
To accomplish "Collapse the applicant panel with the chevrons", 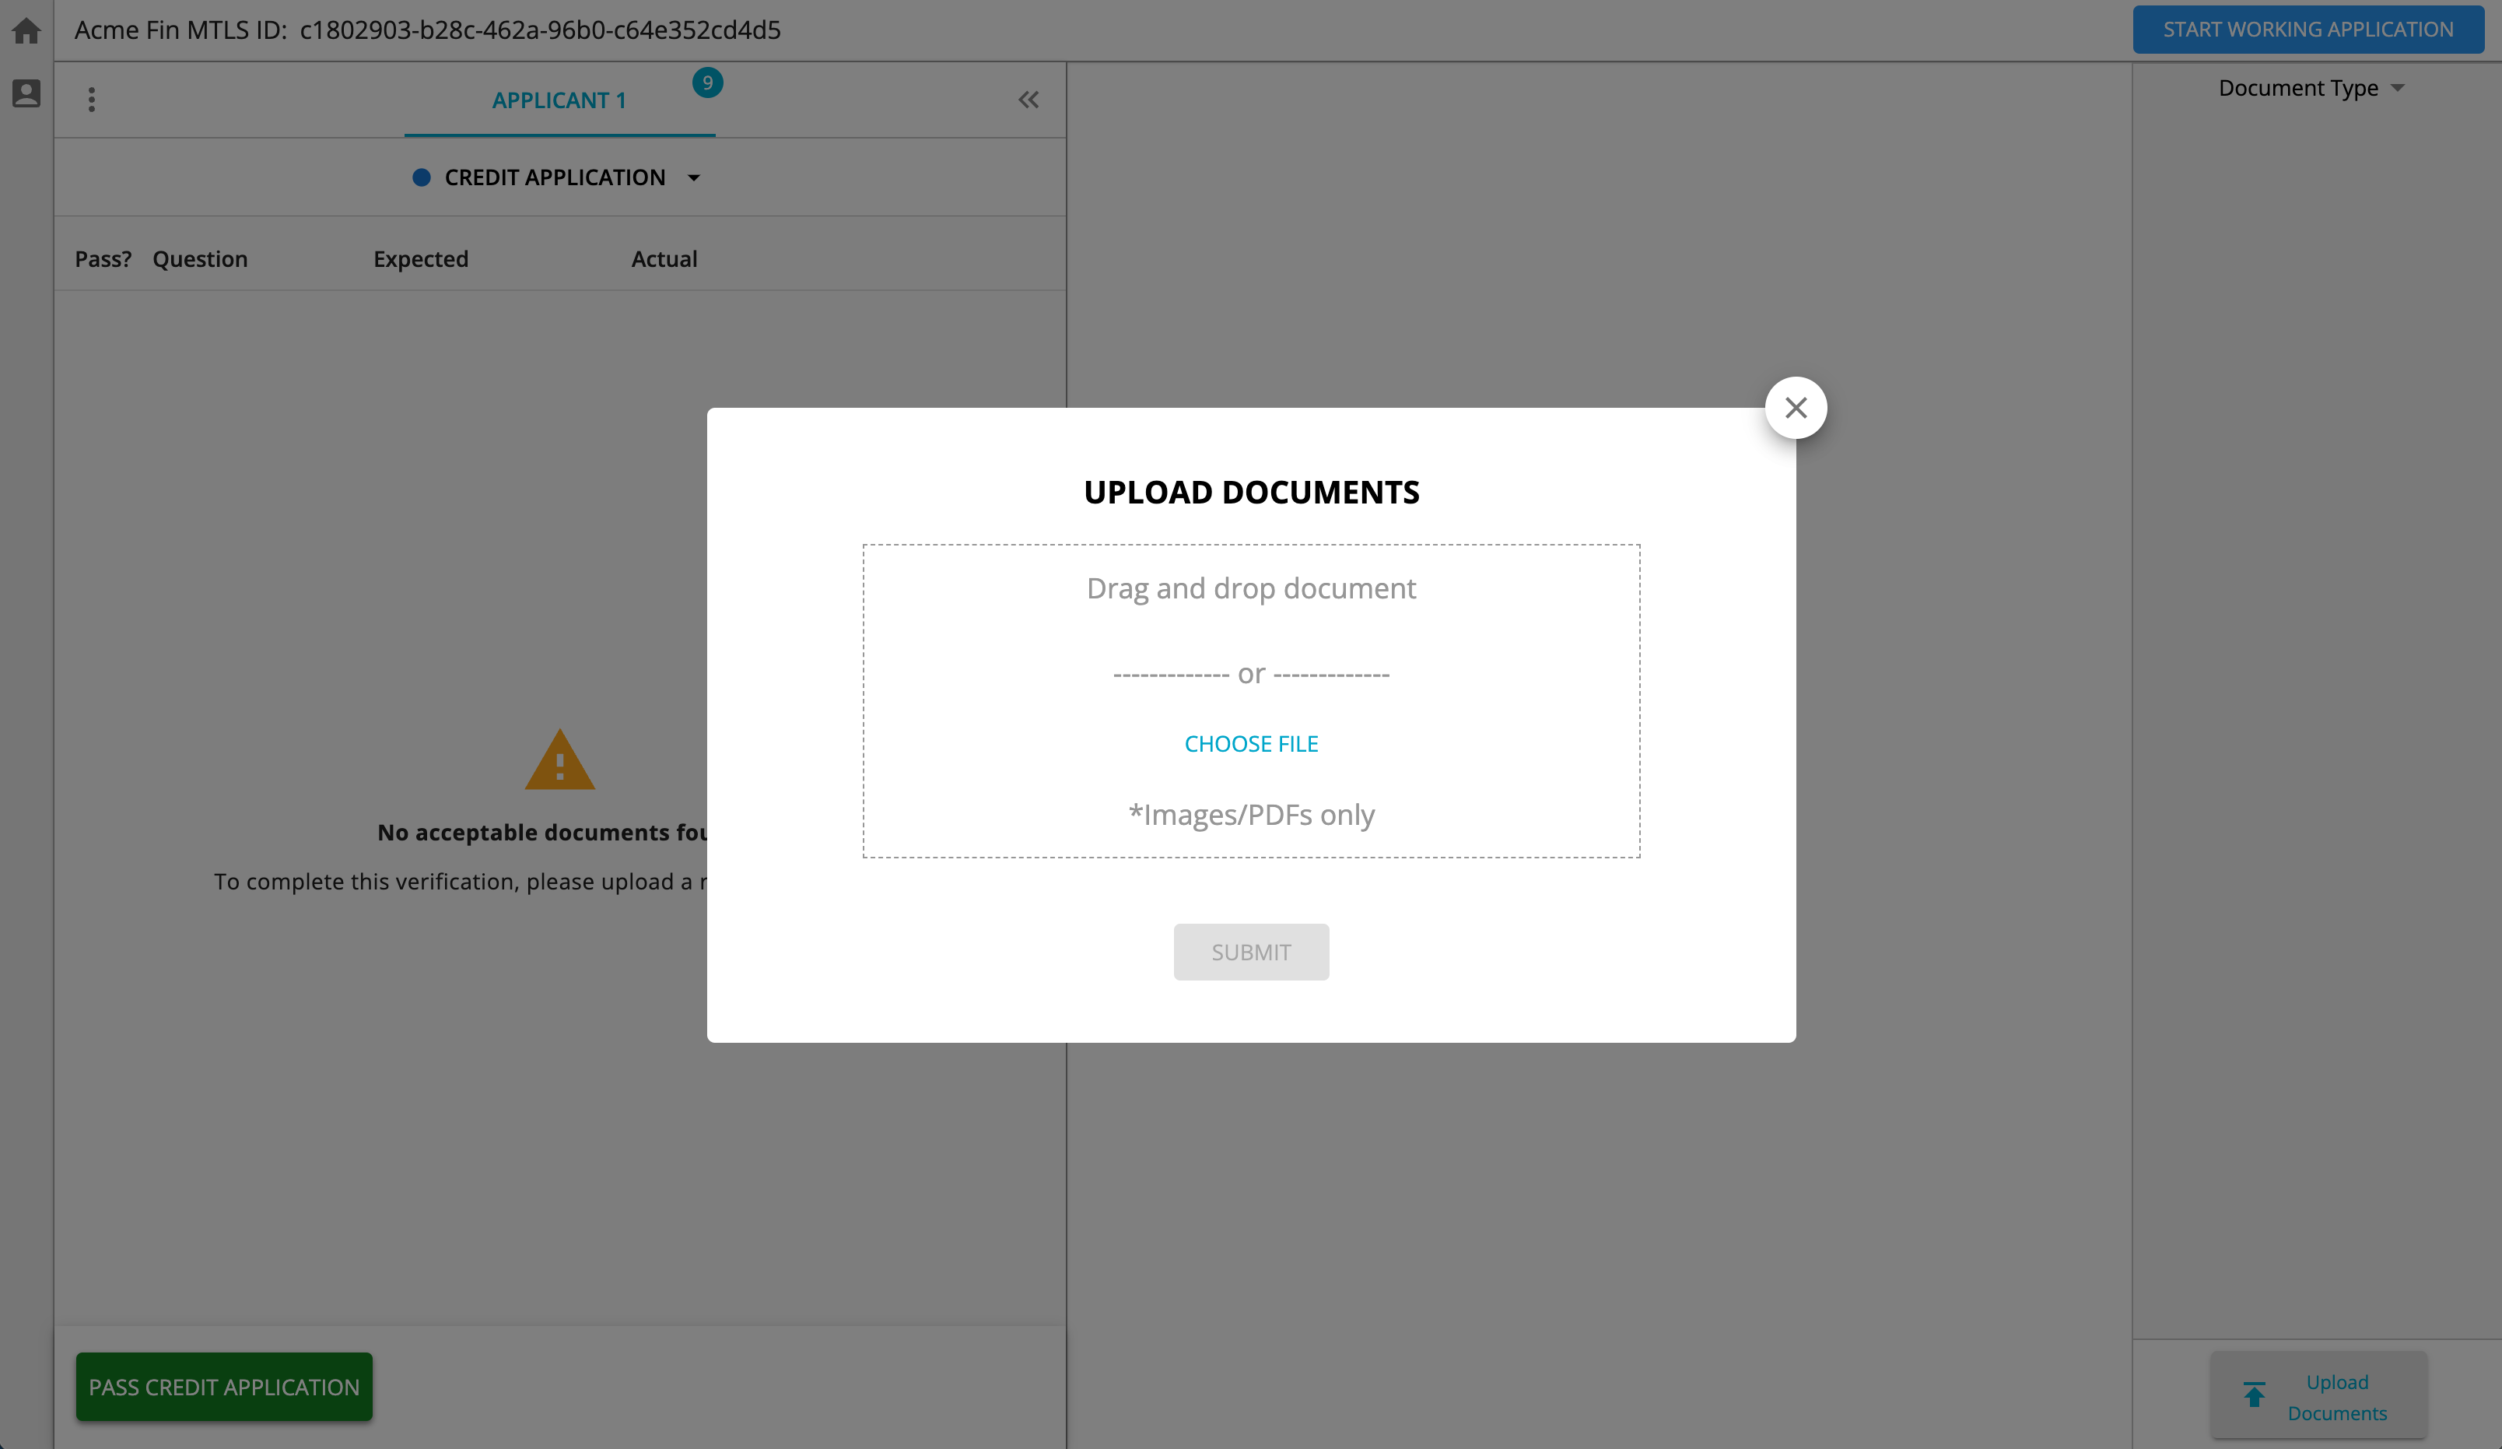I will click(1028, 100).
